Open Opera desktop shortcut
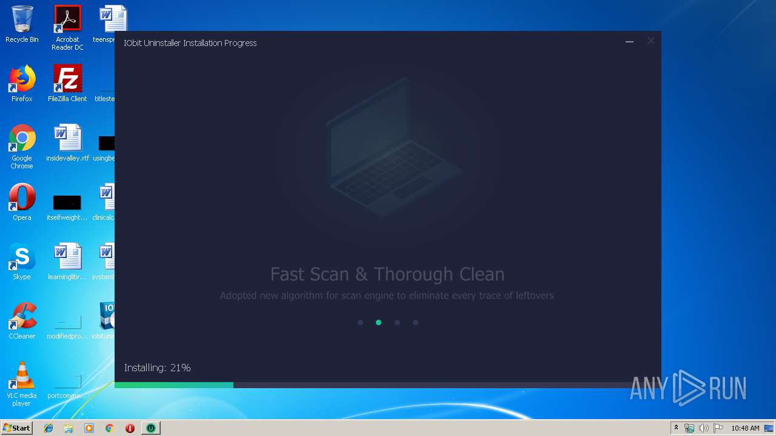776x436 pixels. [22, 202]
